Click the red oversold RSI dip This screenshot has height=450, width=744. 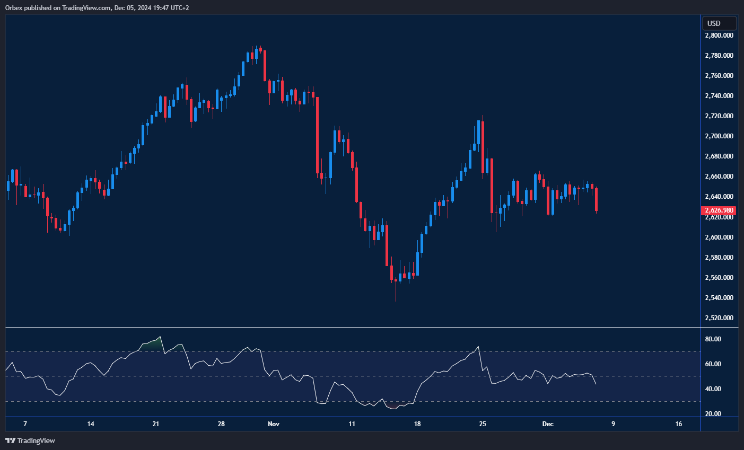[x=393, y=407]
